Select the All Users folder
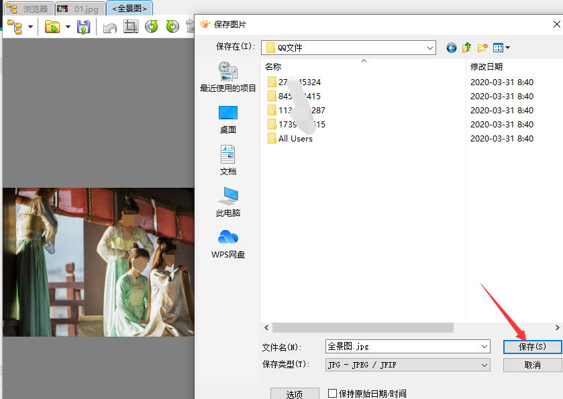 point(295,138)
